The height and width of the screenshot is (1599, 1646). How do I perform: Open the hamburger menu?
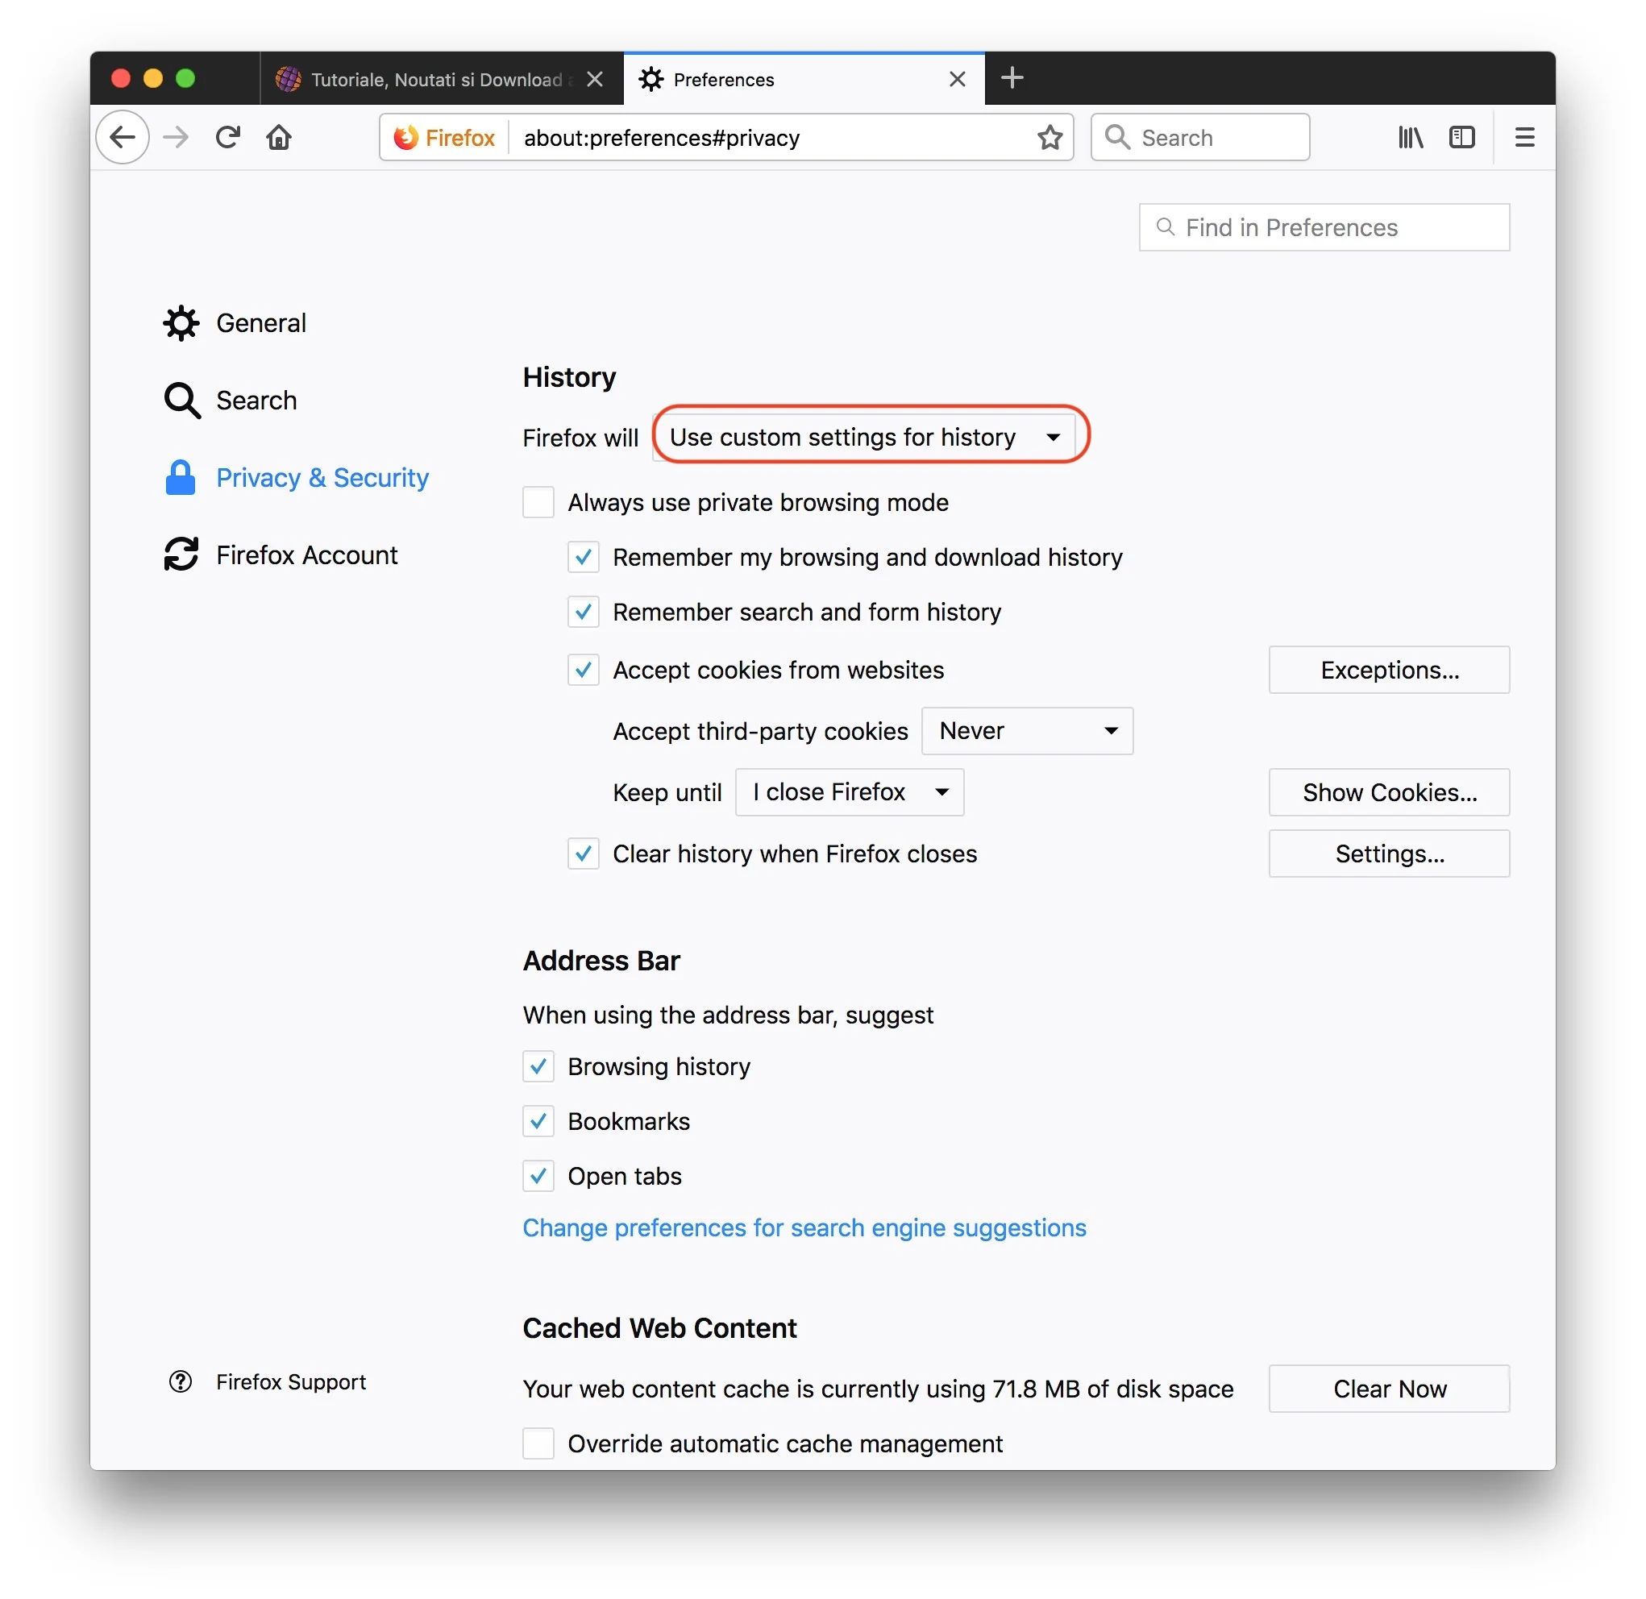(1524, 137)
